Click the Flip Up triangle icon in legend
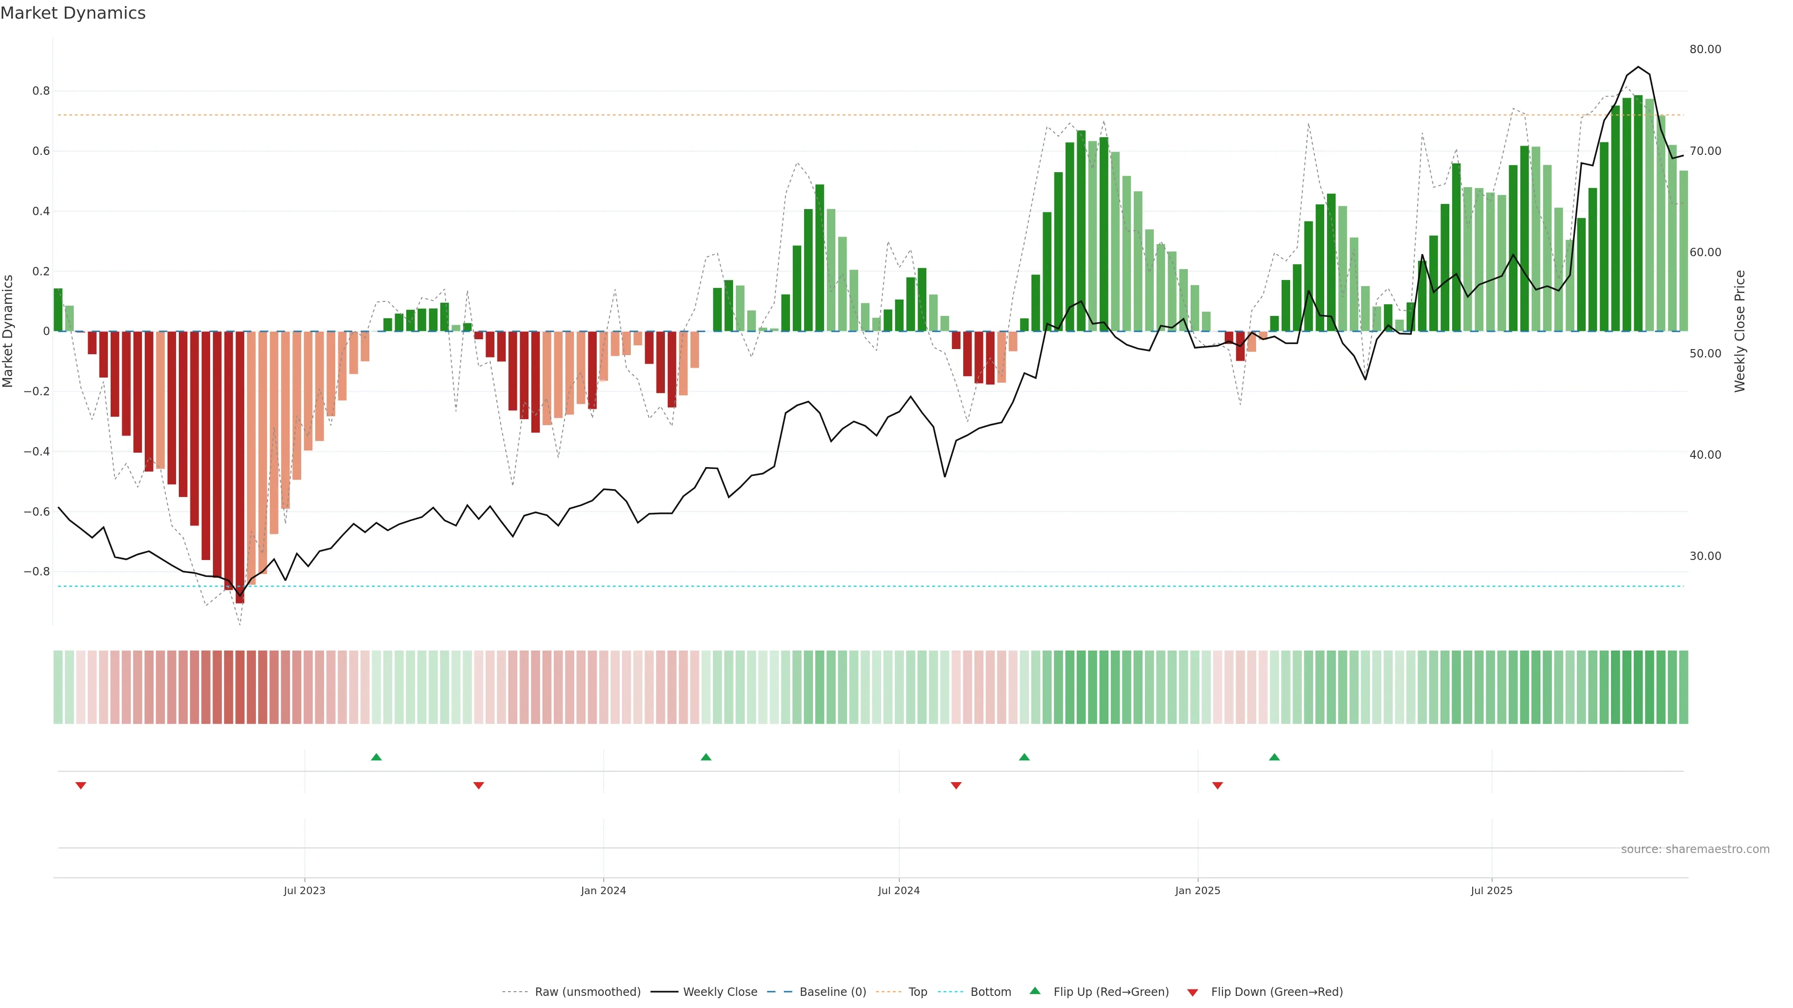 tap(1035, 991)
